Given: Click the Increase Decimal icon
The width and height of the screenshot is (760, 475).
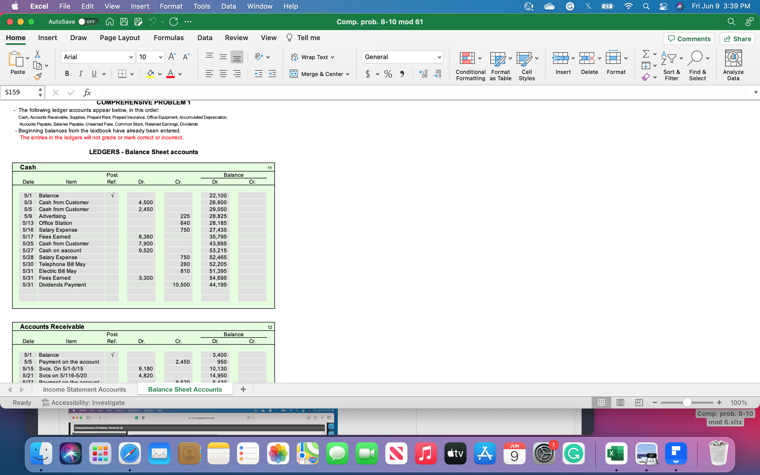Looking at the screenshot, I should [423, 74].
